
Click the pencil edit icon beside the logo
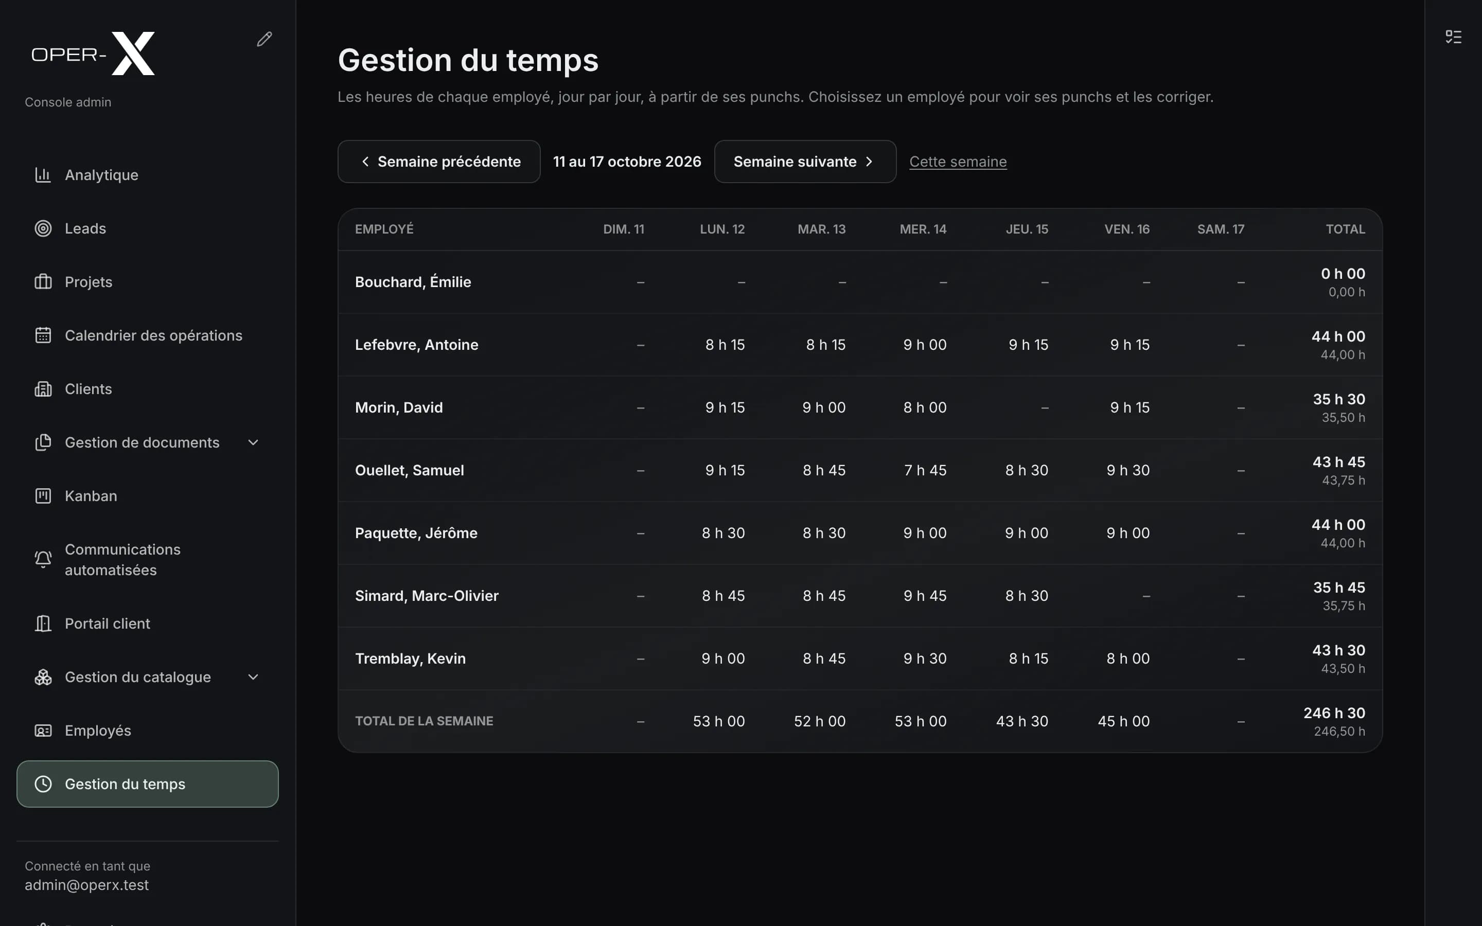(264, 39)
